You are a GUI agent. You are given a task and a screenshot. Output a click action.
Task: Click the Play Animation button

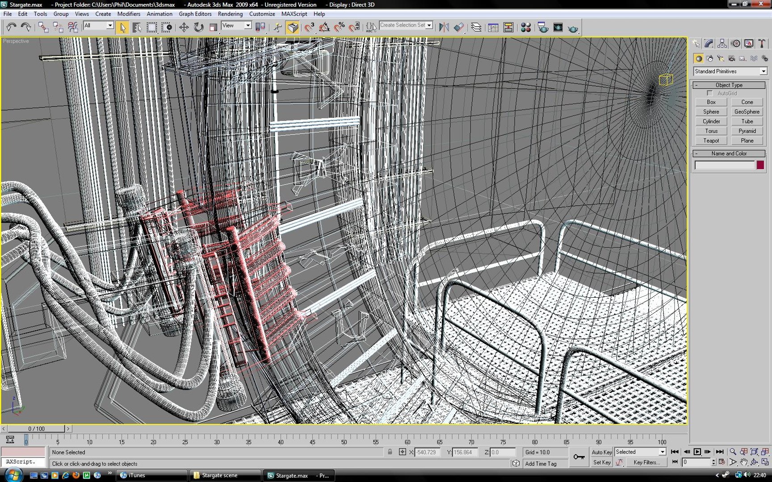pos(697,452)
